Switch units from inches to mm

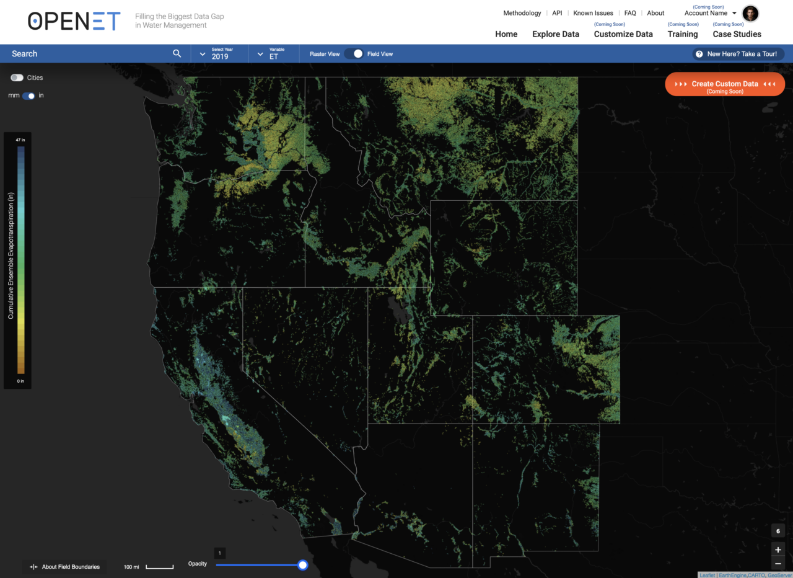click(27, 96)
